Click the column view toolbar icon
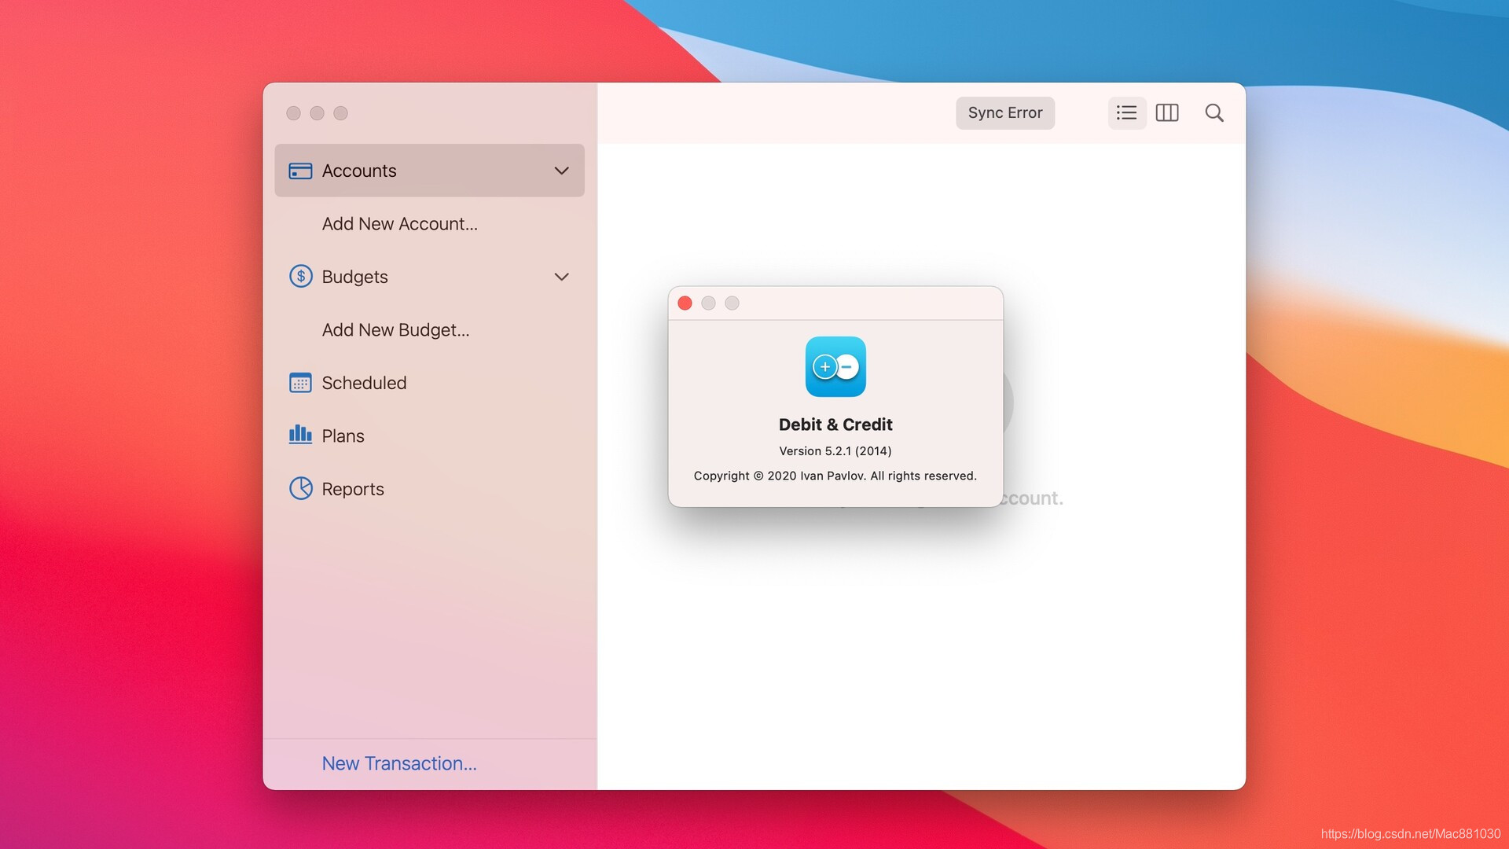 pos(1168,112)
